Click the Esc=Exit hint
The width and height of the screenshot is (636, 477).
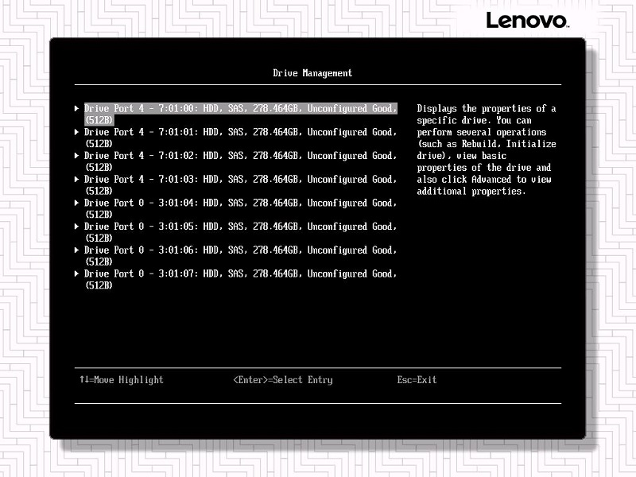click(x=417, y=380)
